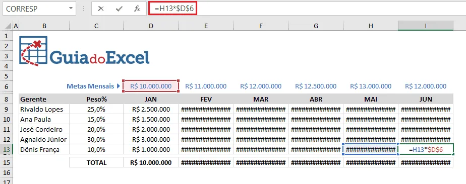Confirm formula with the checkmark icon
This screenshot has width=466, height=184.
coord(119,9)
